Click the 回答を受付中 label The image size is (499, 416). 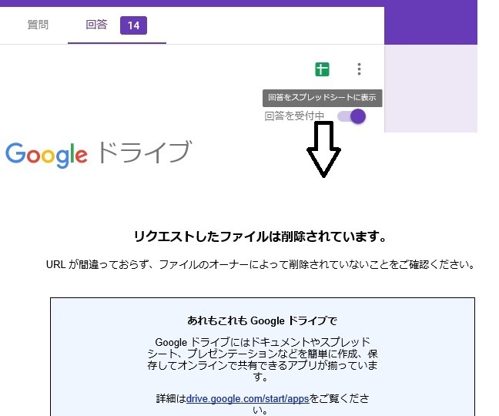[294, 116]
